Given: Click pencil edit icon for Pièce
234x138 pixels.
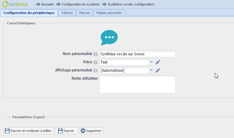Looking at the screenshot, I should coord(158,62).
